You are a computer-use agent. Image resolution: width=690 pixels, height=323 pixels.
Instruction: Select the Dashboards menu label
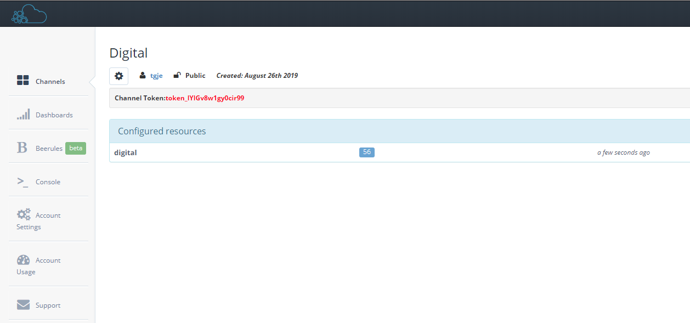54,115
